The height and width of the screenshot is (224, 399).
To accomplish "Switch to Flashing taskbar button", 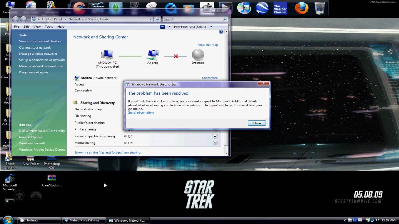I will pyautogui.click(x=39, y=220).
